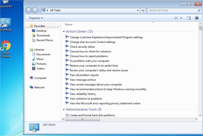Click the Name column header
Image resolution: width=203 pixels, height=136 pixels.
pyautogui.click(x=69, y=24)
